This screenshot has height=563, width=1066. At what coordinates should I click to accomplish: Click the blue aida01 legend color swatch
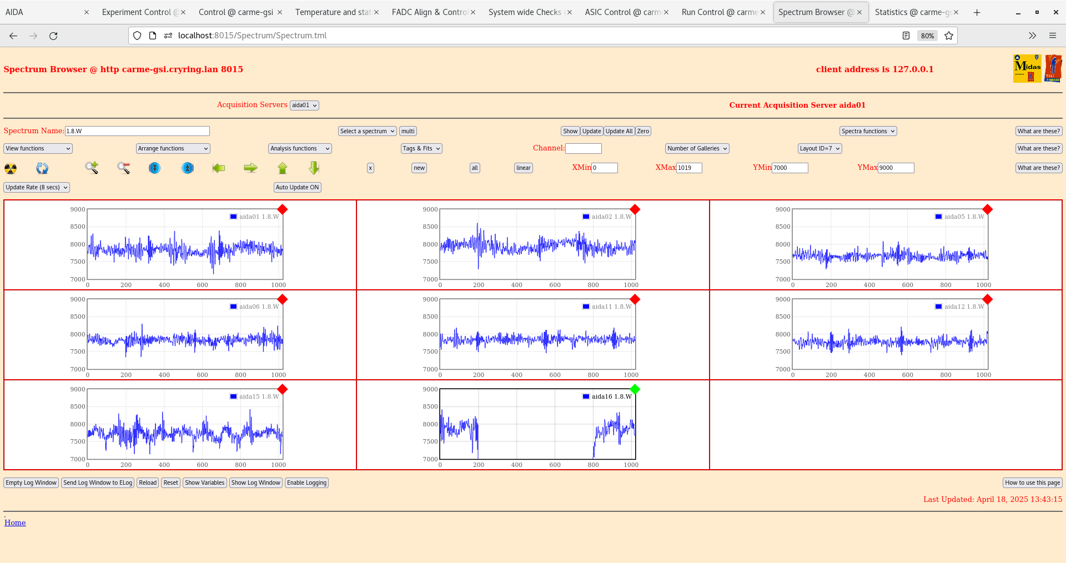[234, 217]
